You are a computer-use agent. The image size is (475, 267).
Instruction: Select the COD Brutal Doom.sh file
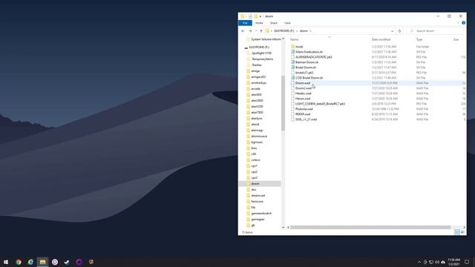click(309, 78)
